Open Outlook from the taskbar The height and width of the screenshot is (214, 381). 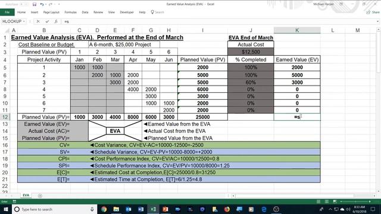pyautogui.click(x=129, y=209)
